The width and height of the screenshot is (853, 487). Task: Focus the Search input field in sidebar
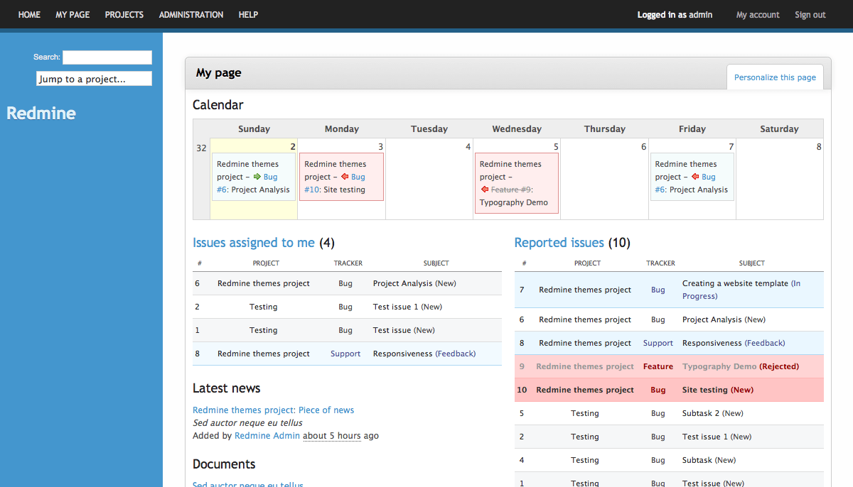coord(107,58)
